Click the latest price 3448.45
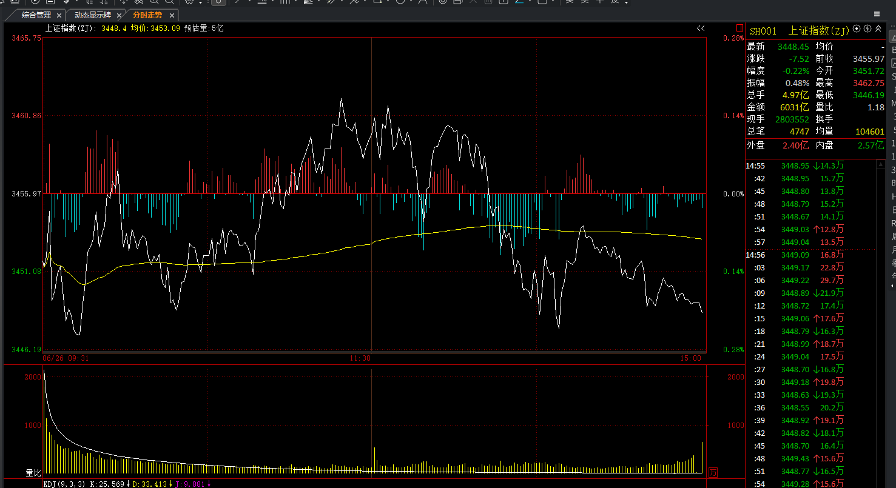The width and height of the screenshot is (896, 488). click(793, 47)
